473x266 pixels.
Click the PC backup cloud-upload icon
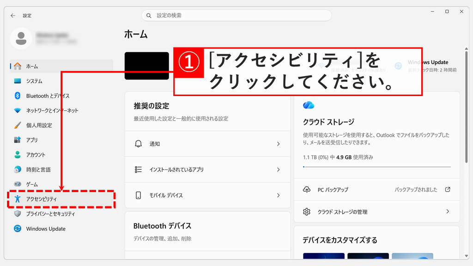click(x=307, y=189)
